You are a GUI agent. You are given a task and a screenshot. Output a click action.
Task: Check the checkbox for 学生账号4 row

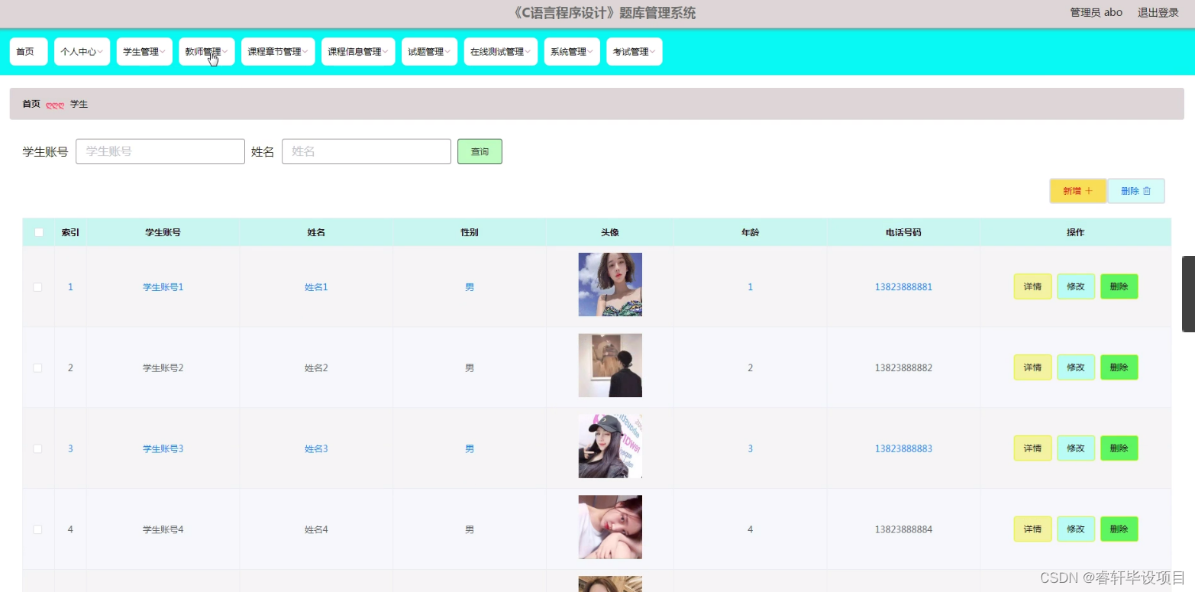pyautogui.click(x=38, y=529)
